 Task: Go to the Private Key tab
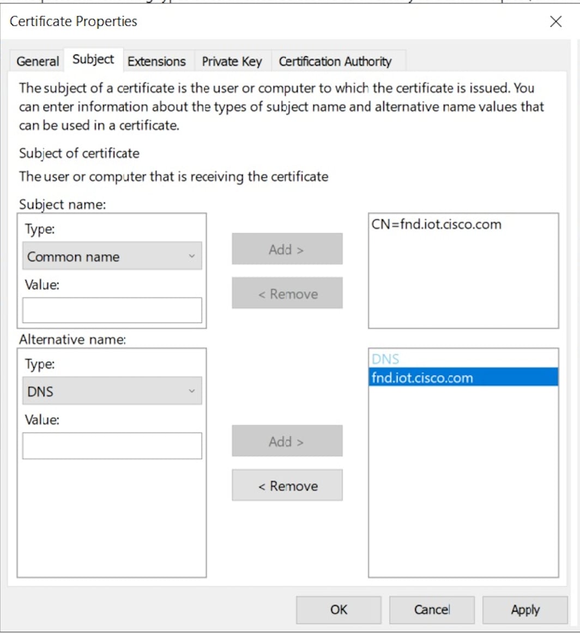click(232, 61)
